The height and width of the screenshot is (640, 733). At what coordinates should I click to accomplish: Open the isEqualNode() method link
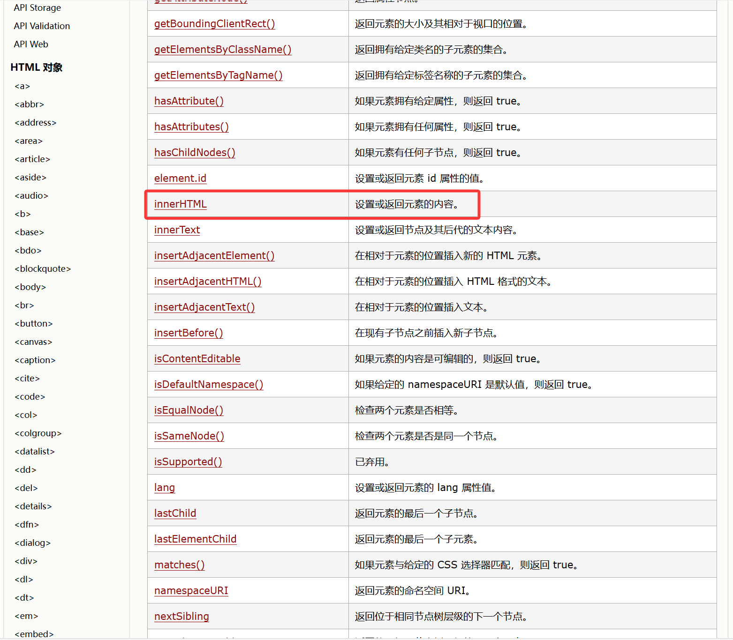pyautogui.click(x=189, y=410)
